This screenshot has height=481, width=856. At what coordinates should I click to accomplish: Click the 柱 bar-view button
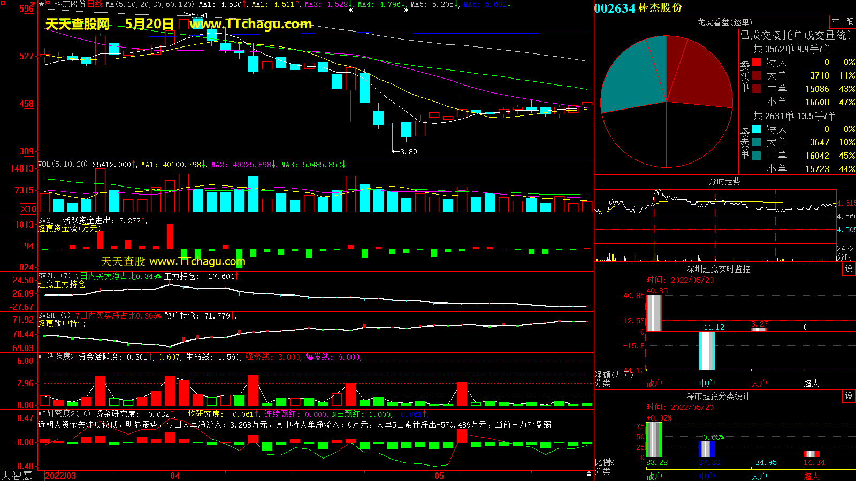tap(836, 22)
